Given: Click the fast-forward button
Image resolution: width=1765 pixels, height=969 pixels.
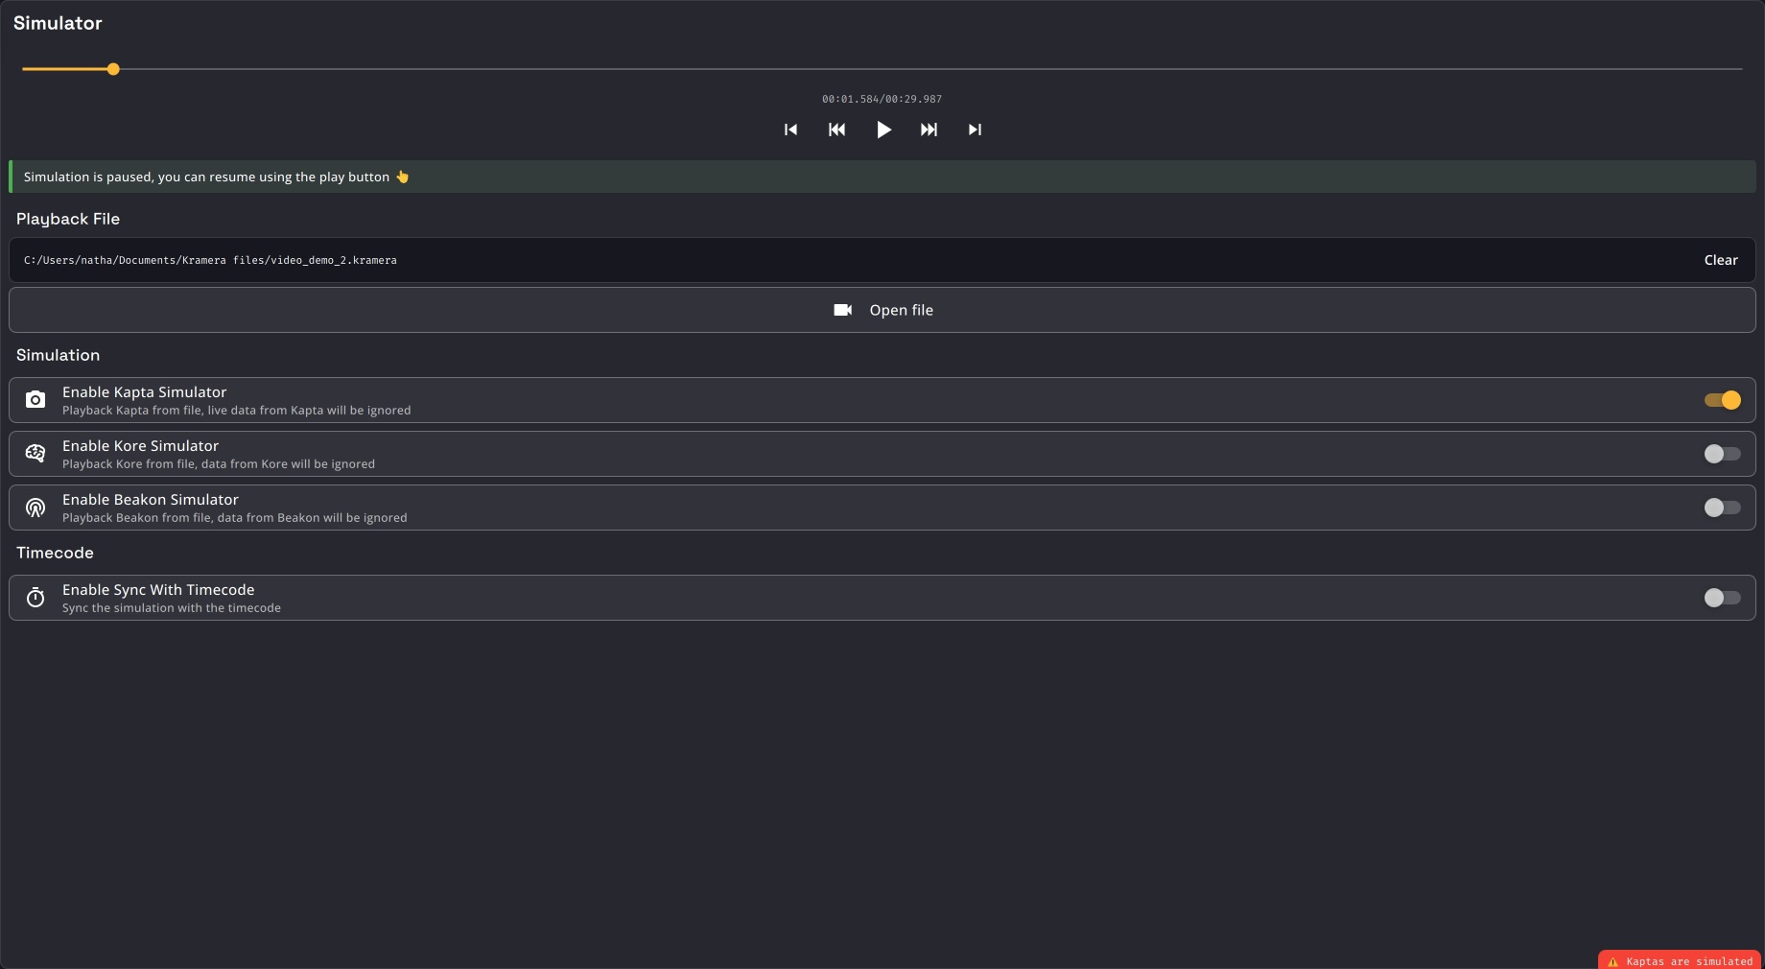Looking at the screenshot, I should 929,130.
